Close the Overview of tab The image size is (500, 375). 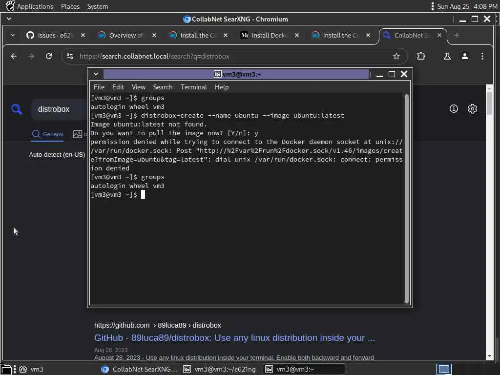(154, 35)
